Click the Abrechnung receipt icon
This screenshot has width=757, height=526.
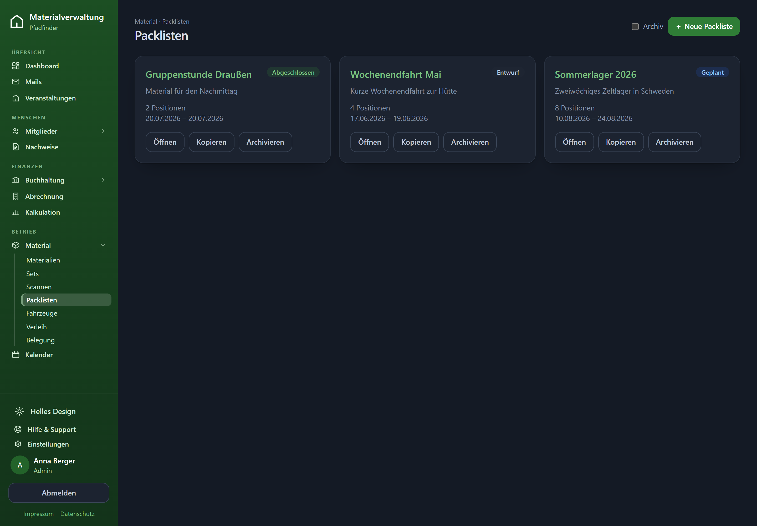point(16,196)
